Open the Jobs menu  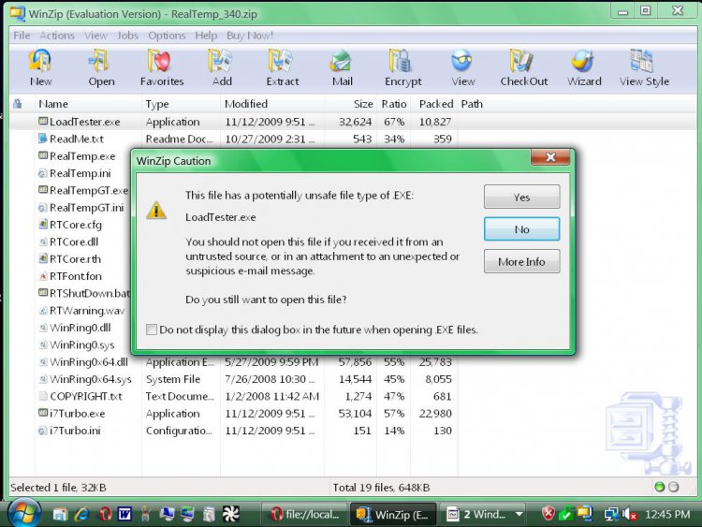(127, 36)
